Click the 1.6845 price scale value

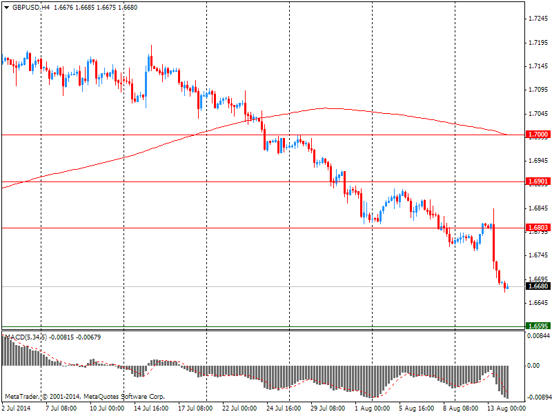(539, 208)
